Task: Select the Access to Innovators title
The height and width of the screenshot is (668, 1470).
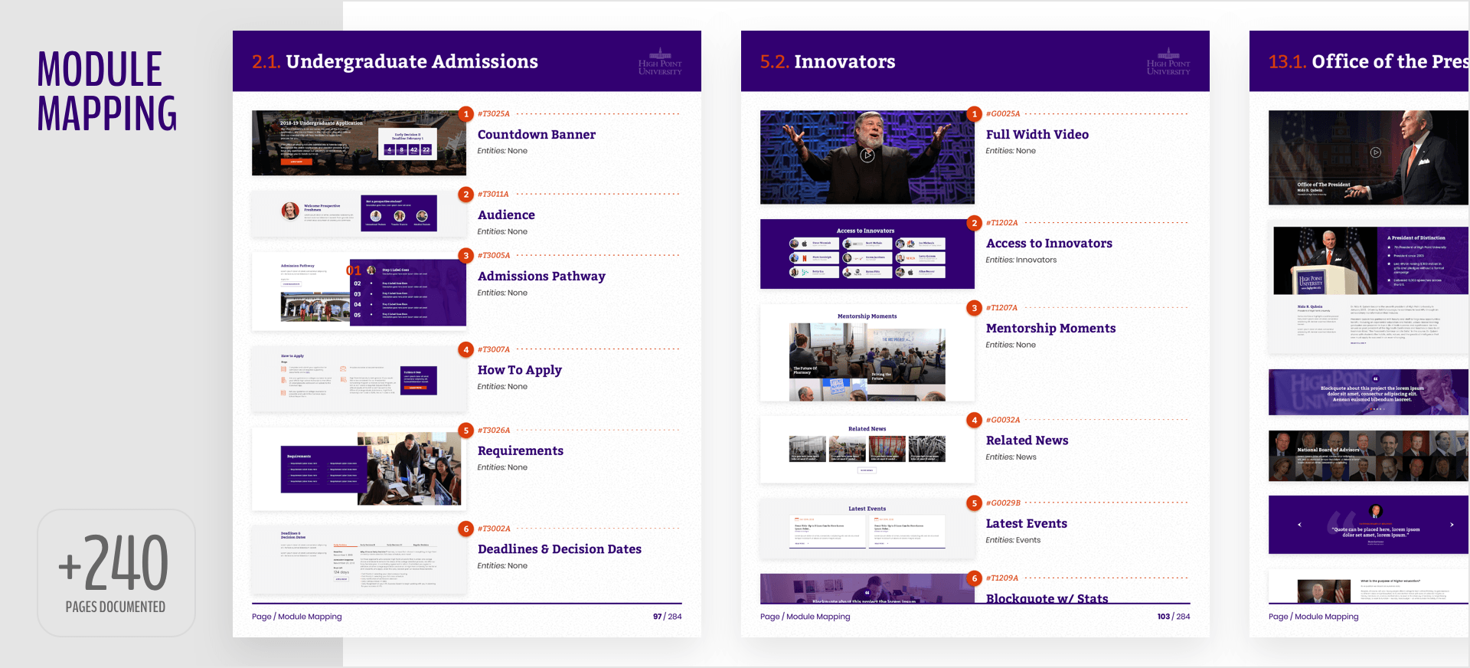Action: (x=1049, y=244)
